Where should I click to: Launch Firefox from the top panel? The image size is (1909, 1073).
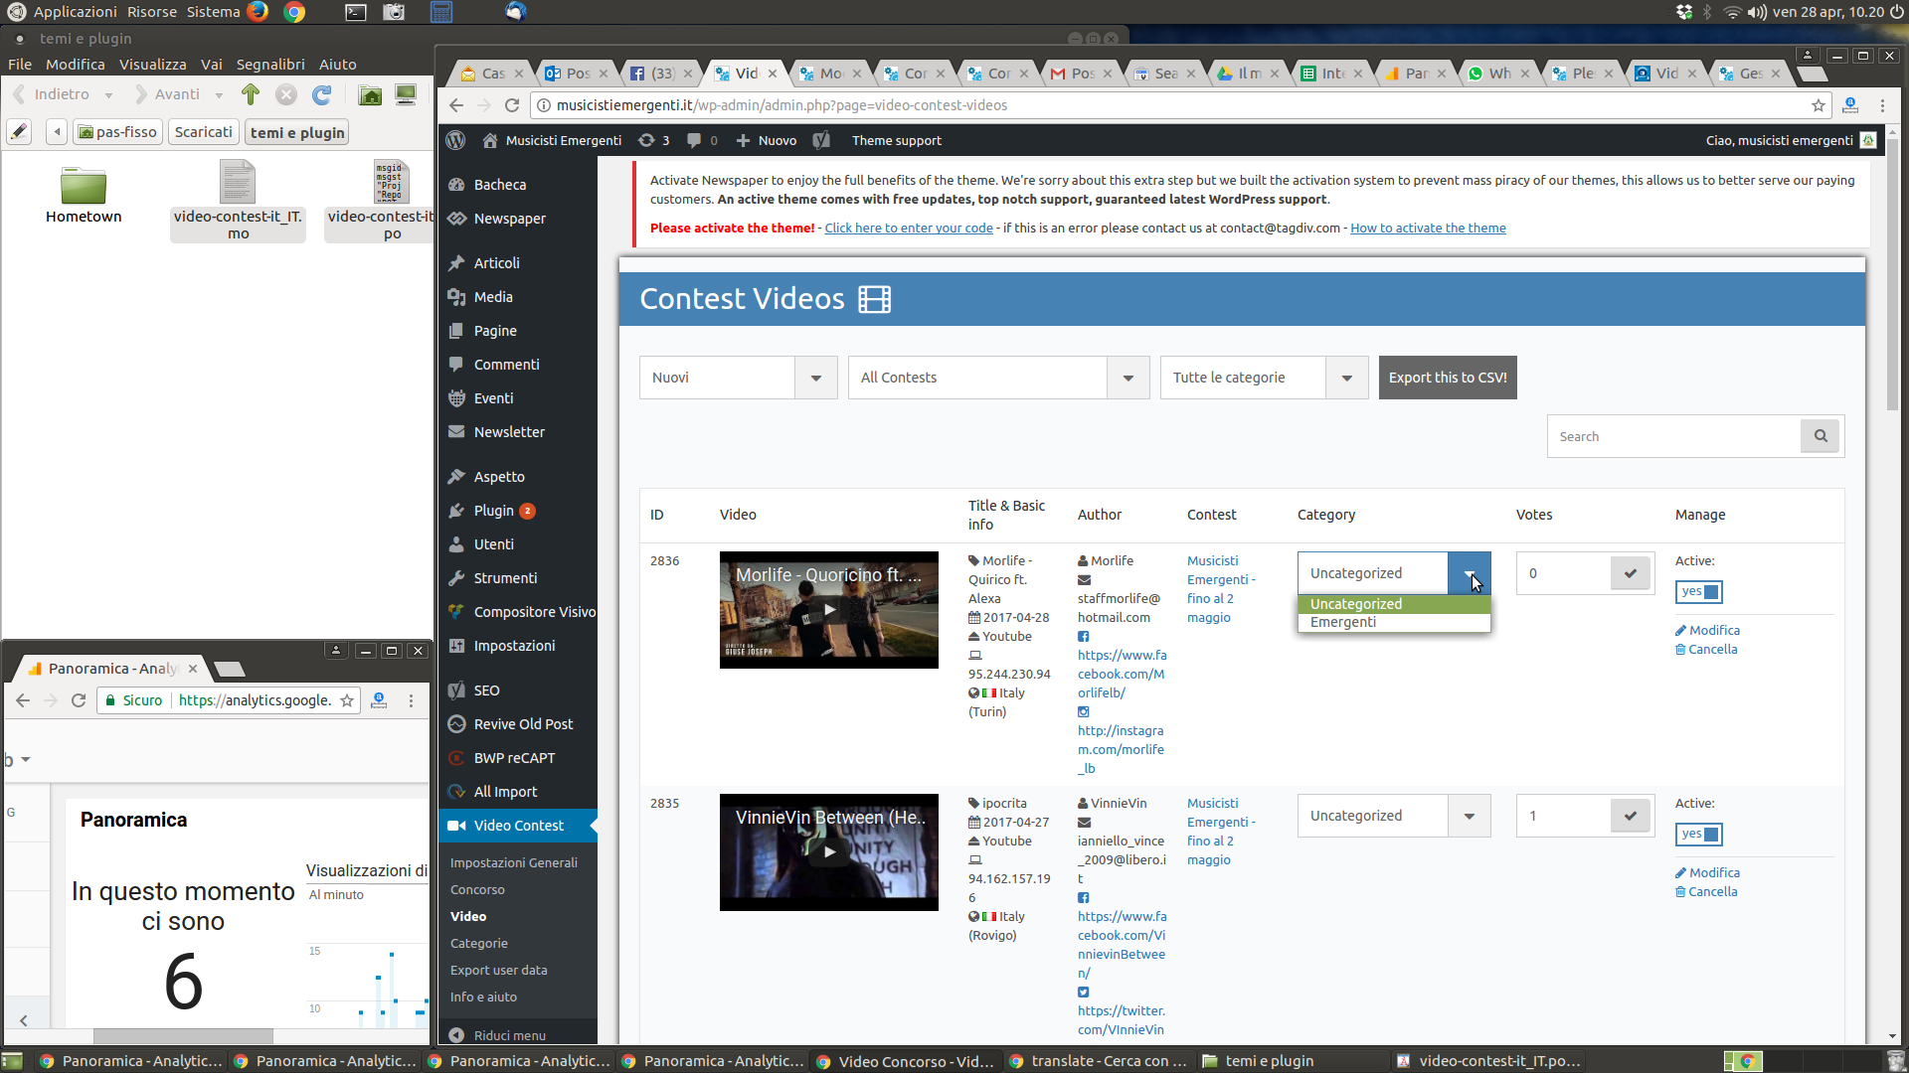pyautogui.click(x=258, y=12)
